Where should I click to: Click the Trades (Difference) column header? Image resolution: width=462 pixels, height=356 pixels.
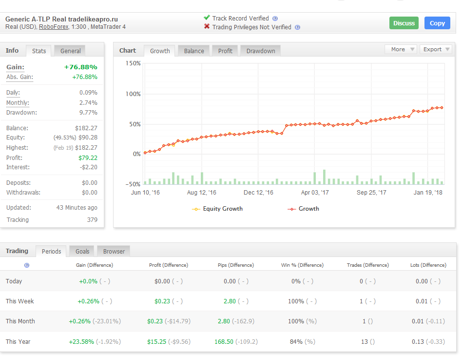(368, 265)
